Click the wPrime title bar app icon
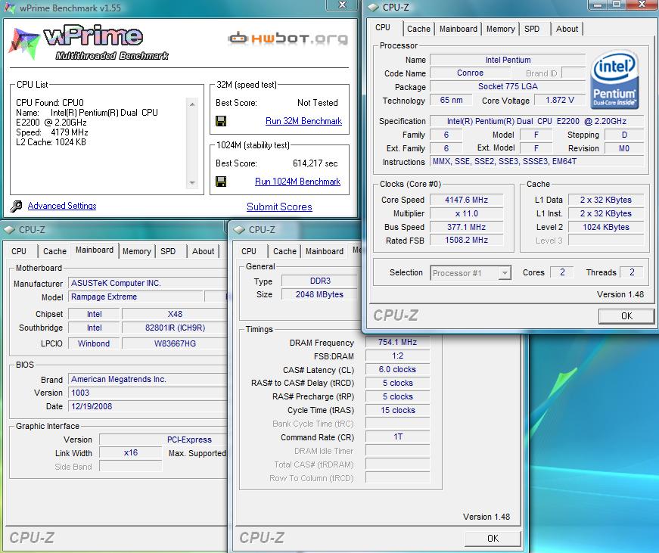 [10, 8]
